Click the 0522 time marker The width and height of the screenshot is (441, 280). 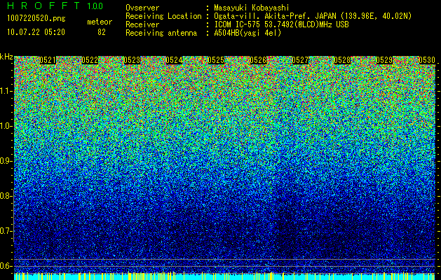(90, 60)
